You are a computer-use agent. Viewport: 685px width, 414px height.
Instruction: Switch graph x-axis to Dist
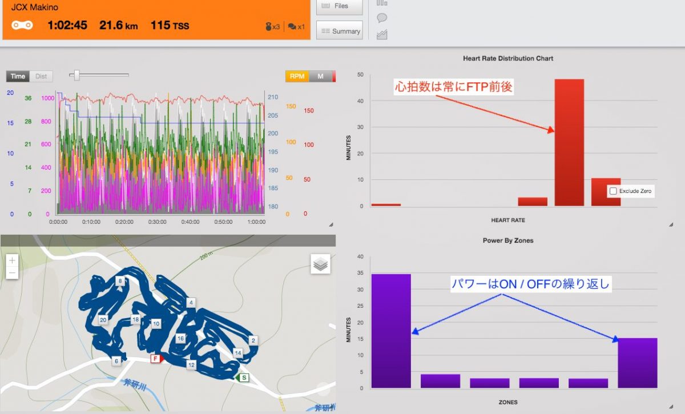[41, 77]
